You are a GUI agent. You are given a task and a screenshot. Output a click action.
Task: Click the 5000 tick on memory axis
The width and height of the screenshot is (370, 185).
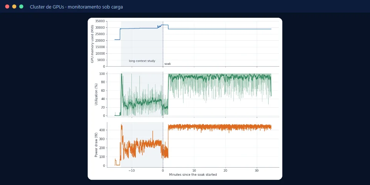click(x=101, y=60)
